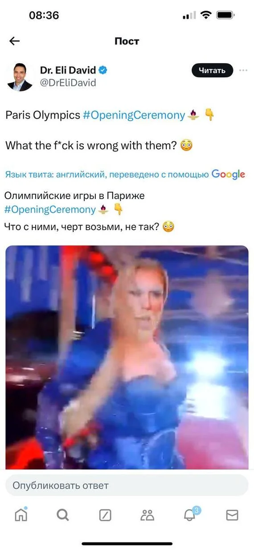Viewport: 254px width, 550px height.
Task: Tap the blue verified badge
Action: 103,70
